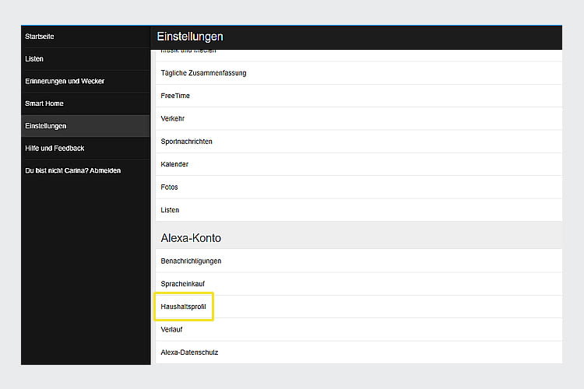Open Hilfe und Feedback
The height and width of the screenshot is (389, 584).
(x=86, y=148)
